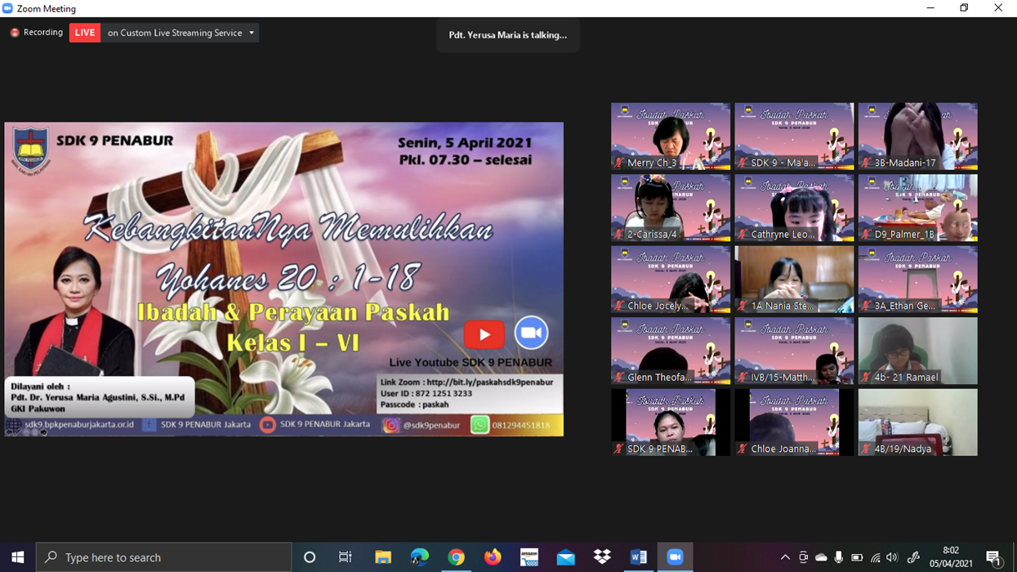Select the 1A Nania Ste... video tile
The image size is (1017, 572).
coord(794,279)
